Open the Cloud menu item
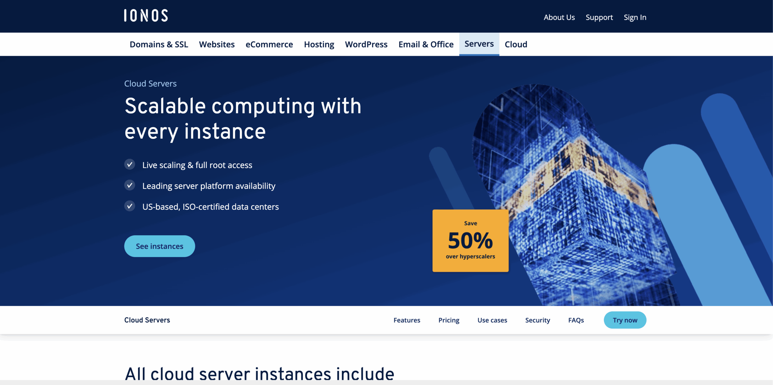 coord(516,44)
